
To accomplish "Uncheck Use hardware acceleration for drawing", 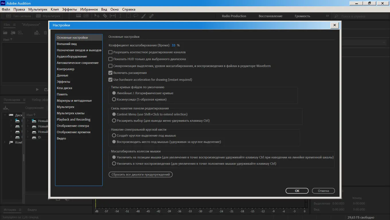I will tap(110, 80).
